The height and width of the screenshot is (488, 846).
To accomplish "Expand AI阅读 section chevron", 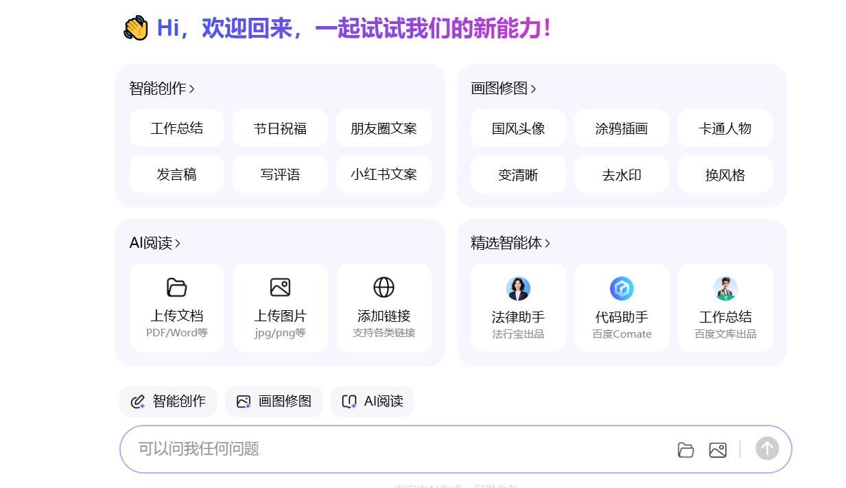I will 178,243.
